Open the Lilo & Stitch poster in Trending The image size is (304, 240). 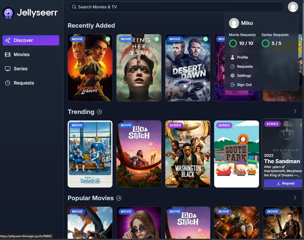[139, 154]
